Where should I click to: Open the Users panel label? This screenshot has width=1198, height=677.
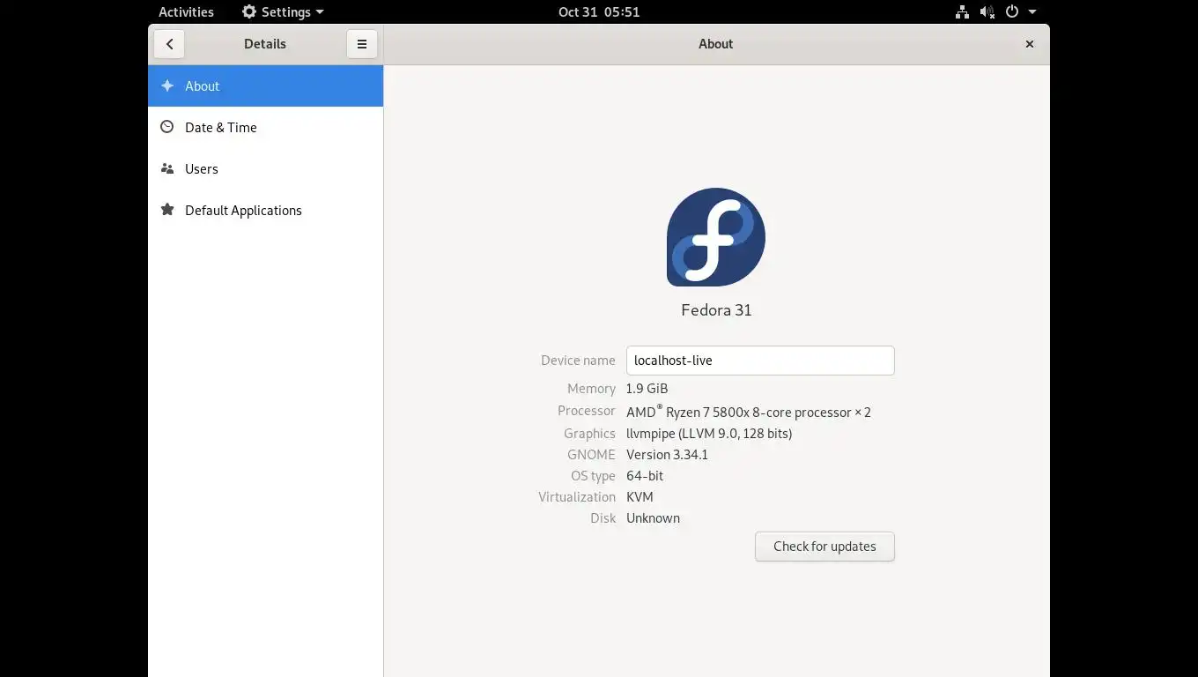[x=202, y=168]
